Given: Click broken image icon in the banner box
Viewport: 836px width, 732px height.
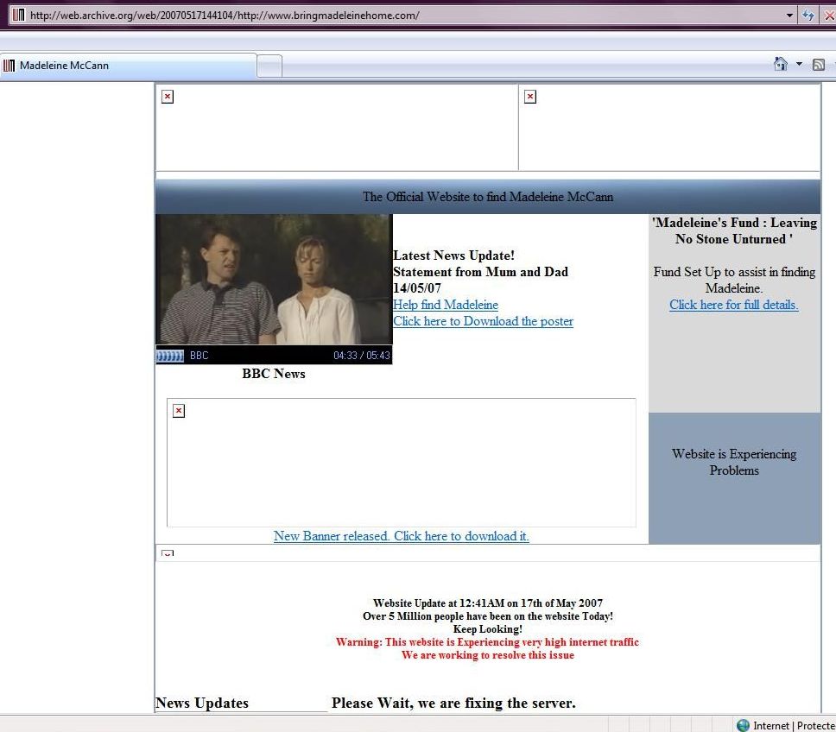Looking at the screenshot, I should point(179,411).
